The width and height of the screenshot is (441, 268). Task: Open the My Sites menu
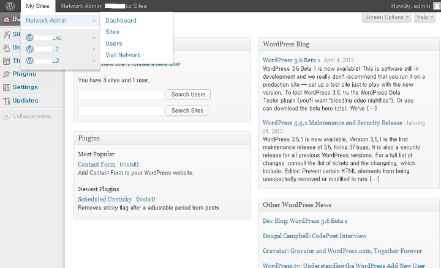click(38, 6)
